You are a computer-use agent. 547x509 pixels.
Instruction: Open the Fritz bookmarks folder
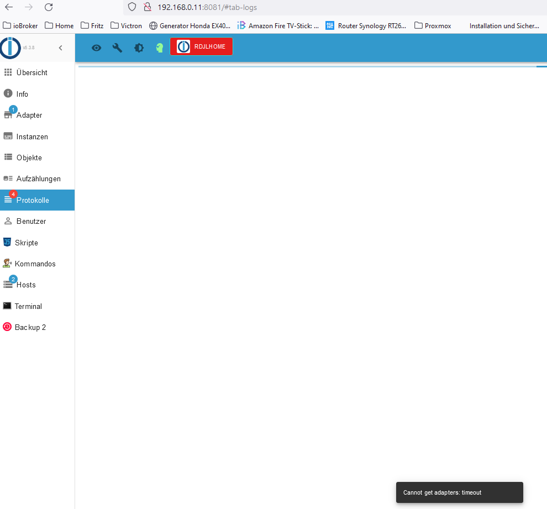click(92, 26)
